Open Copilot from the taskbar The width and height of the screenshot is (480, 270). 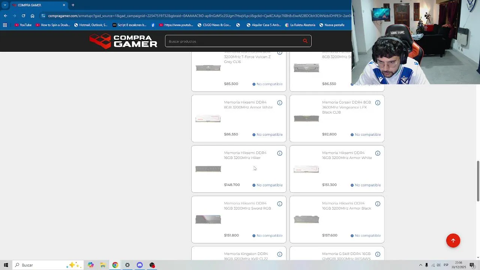click(90, 265)
